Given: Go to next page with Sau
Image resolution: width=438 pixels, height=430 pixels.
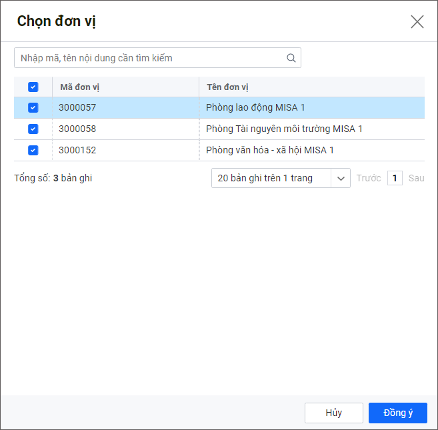Looking at the screenshot, I should pos(416,178).
